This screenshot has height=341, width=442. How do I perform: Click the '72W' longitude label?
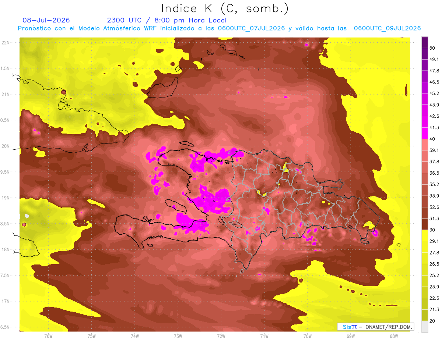tap(221, 336)
